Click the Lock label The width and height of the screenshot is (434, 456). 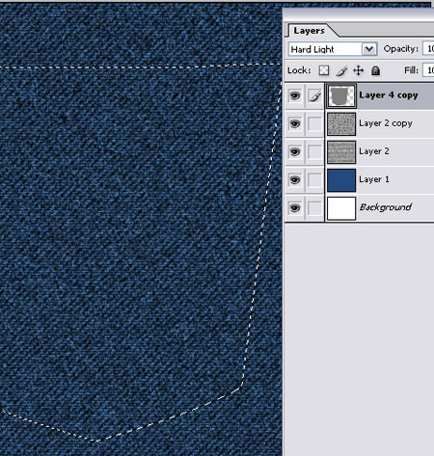click(299, 70)
